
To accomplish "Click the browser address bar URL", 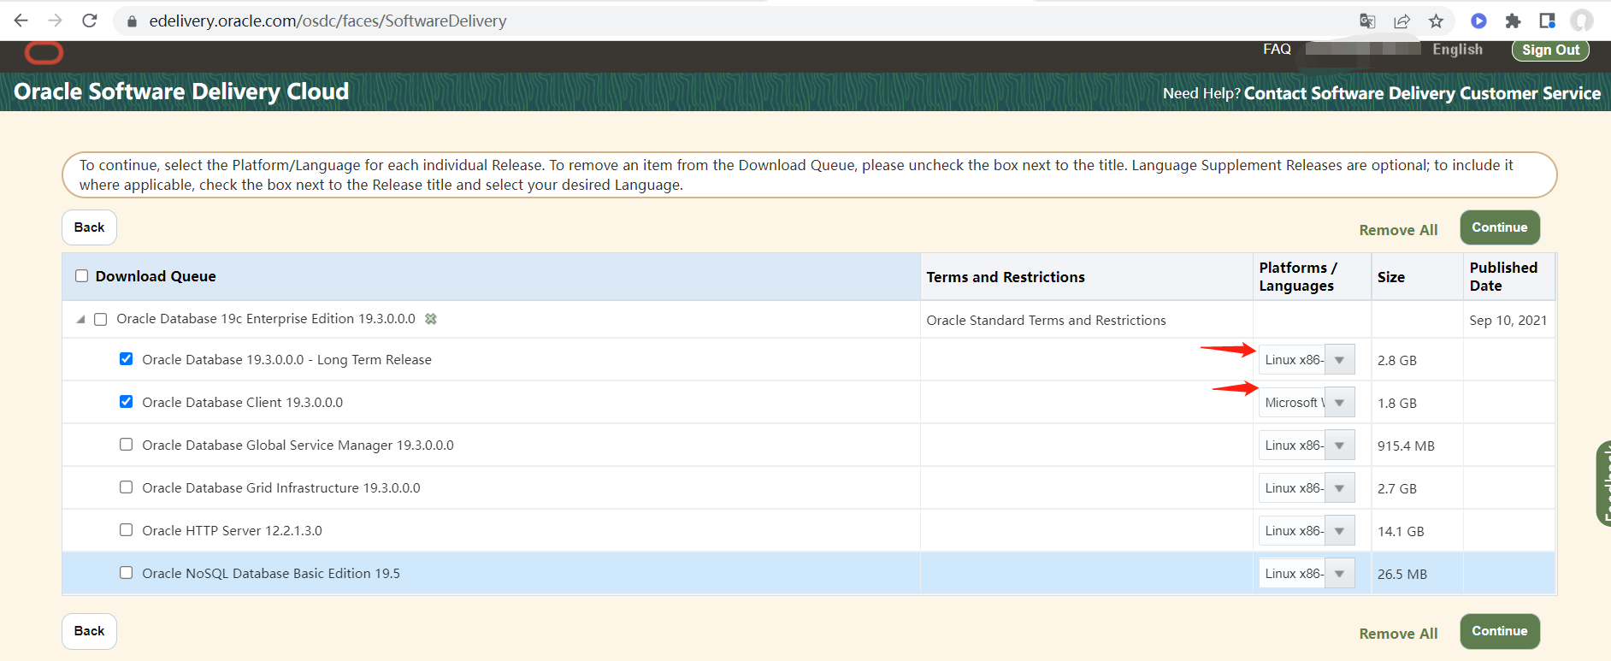I will point(328,21).
